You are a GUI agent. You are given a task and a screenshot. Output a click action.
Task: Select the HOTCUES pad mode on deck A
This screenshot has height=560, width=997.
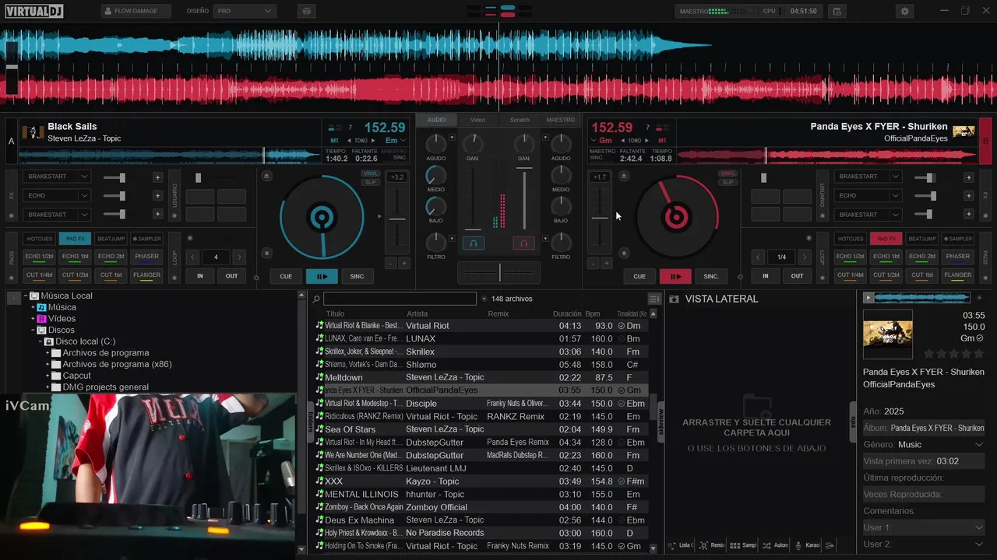(39, 239)
